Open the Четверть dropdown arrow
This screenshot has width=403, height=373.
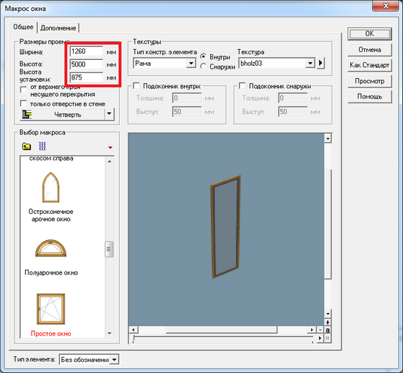pyautogui.click(x=109, y=113)
